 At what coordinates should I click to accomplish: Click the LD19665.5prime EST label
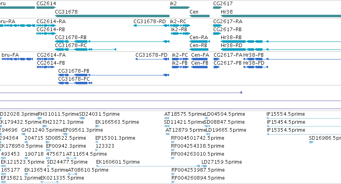(226, 130)
